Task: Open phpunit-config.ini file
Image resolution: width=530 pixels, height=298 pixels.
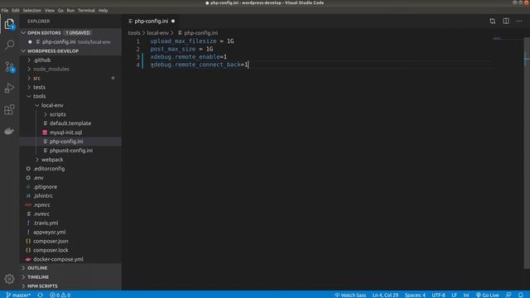Action: (x=71, y=151)
